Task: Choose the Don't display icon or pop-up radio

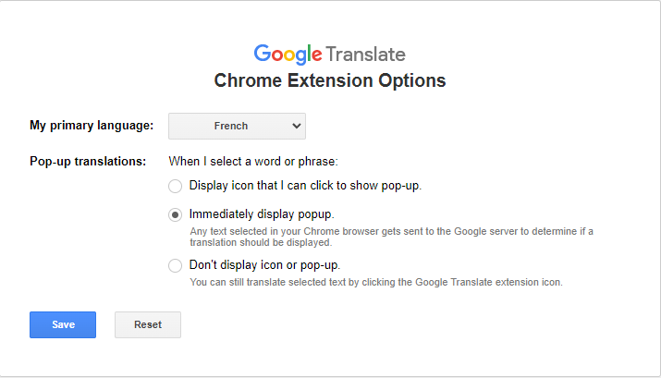Action: click(x=176, y=266)
